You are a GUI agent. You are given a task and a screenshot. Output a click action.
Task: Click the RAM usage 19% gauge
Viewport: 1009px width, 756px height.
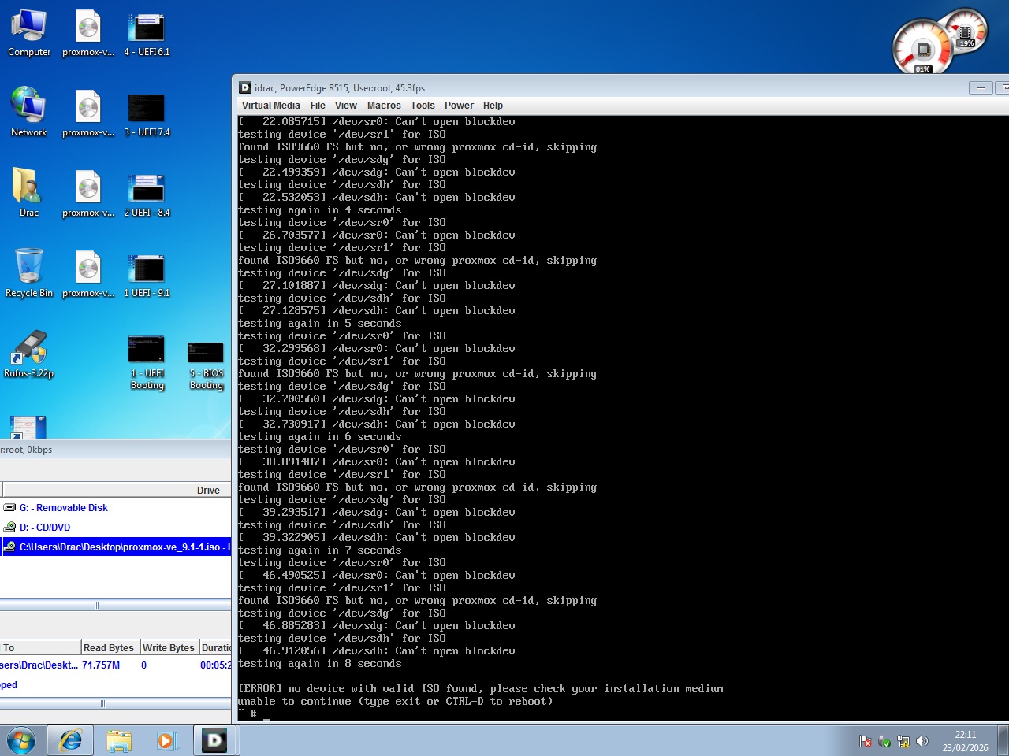point(966,31)
